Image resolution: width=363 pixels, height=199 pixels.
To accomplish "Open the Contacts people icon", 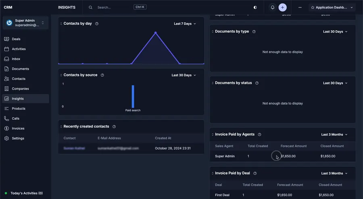I will pyautogui.click(x=6, y=79).
